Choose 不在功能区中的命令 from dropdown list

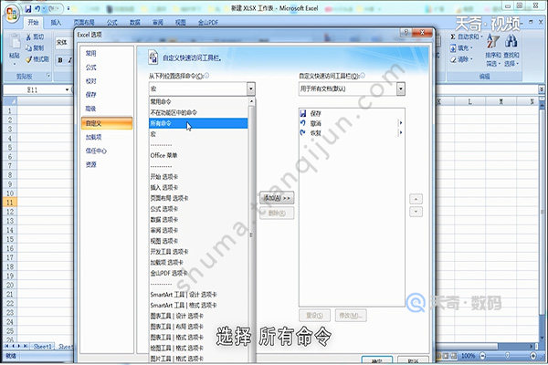[x=198, y=112]
